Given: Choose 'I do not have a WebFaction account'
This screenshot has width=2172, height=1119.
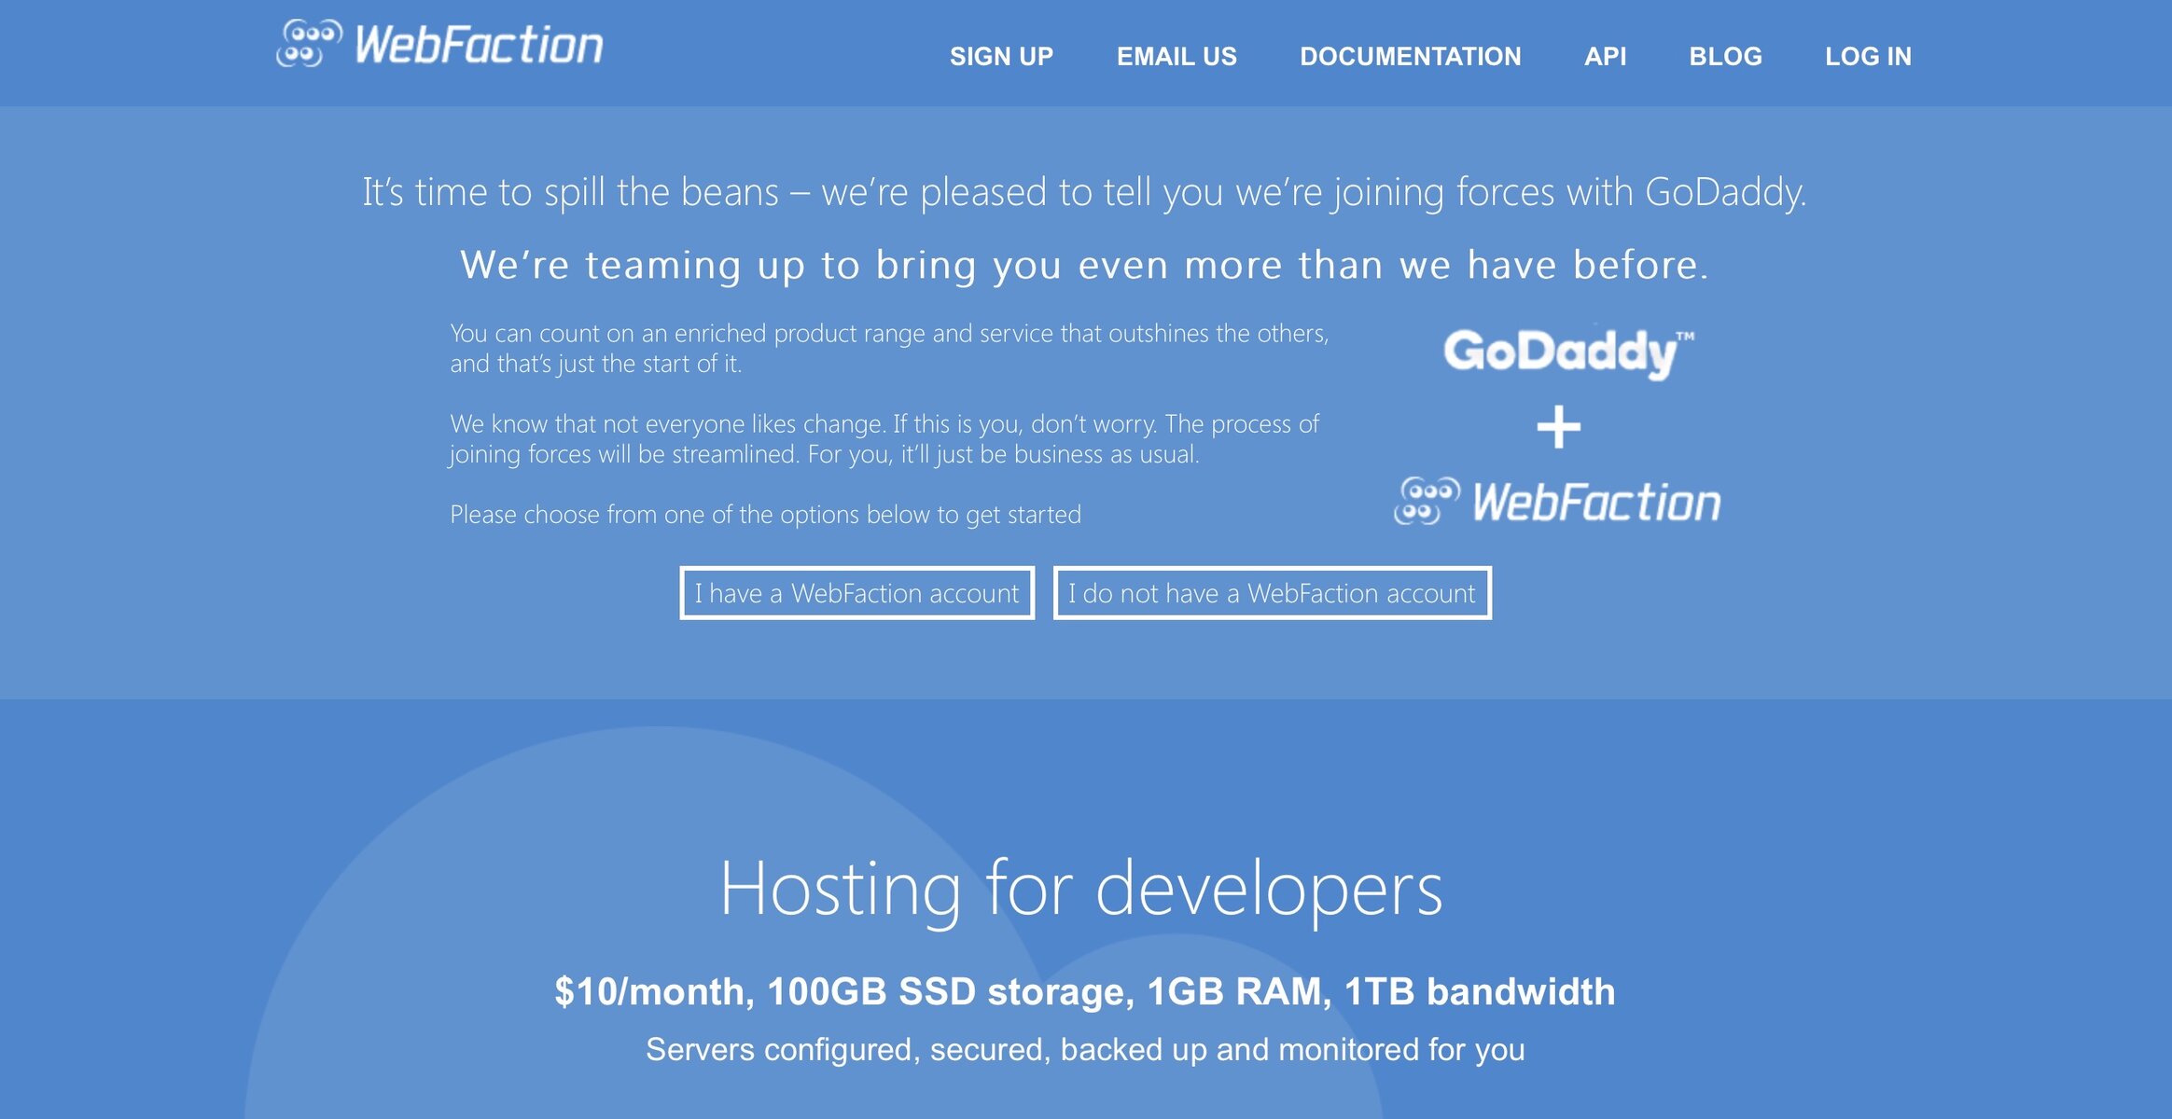Looking at the screenshot, I should [x=1272, y=593].
